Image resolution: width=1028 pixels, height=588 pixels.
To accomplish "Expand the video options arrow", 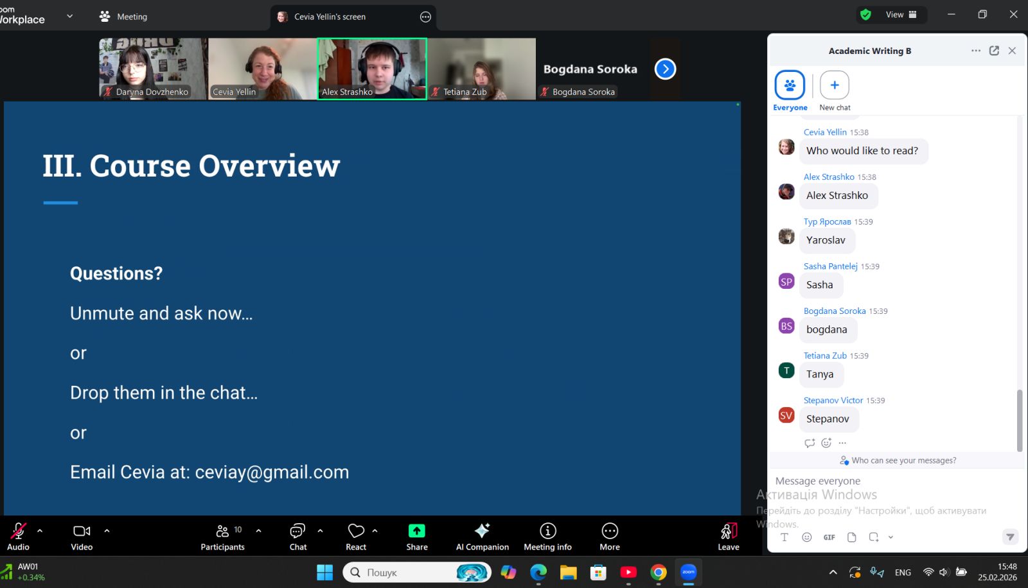I will 107,531.
